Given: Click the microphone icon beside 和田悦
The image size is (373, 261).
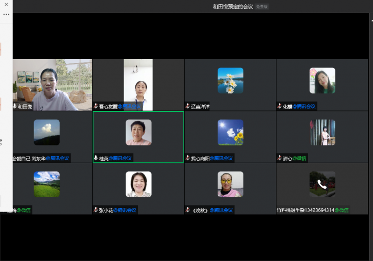Looking at the screenshot, I should [x=15, y=106].
